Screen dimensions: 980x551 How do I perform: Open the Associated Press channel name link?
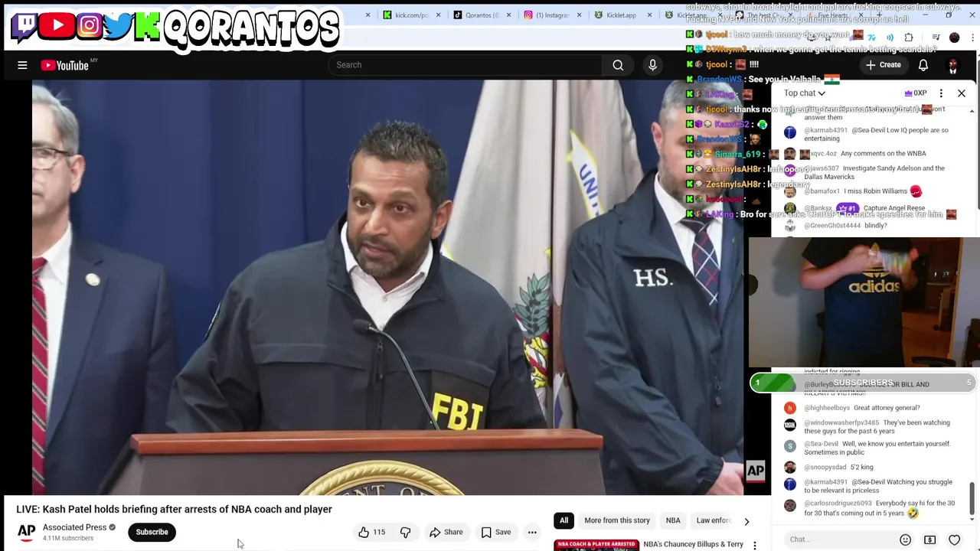tap(74, 527)
